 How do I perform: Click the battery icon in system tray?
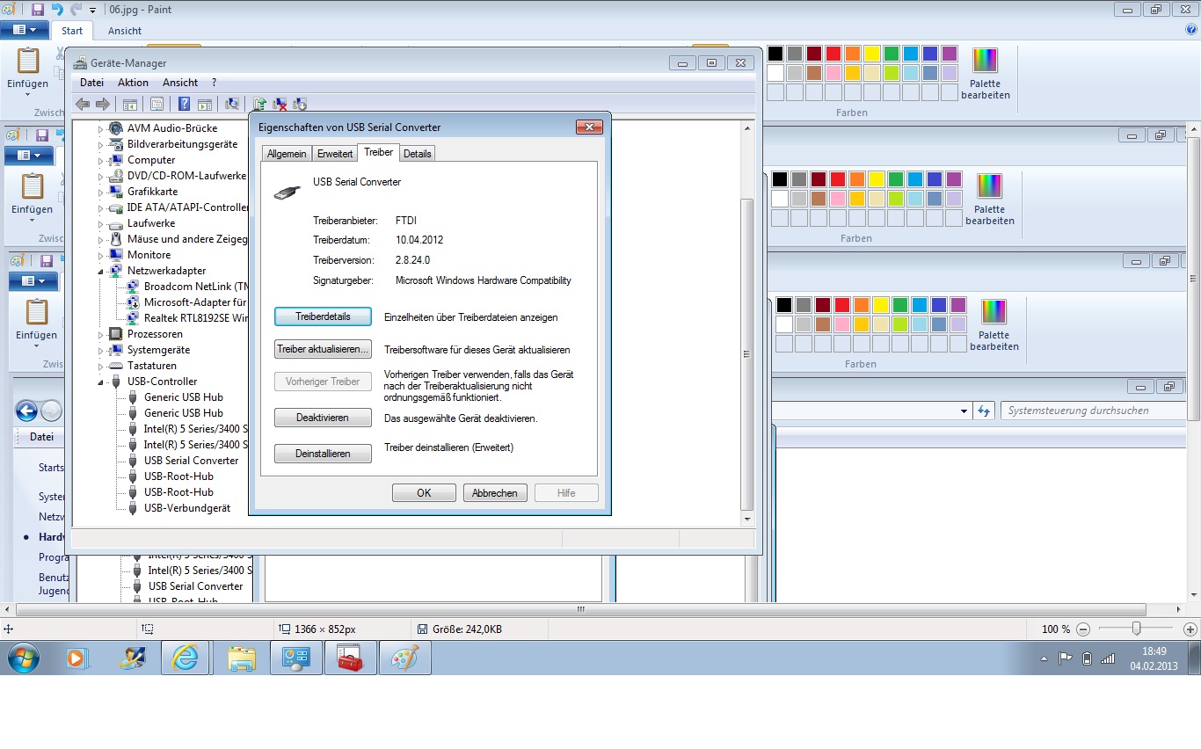point(1087,658)
